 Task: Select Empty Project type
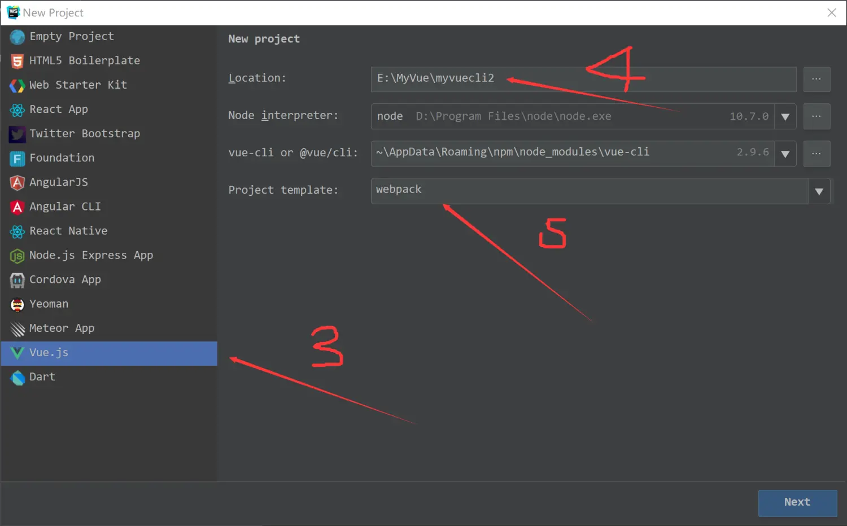[x=109, y=37]
